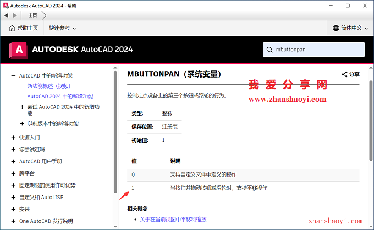Expand the 安装 node
This screenshot has width=374, height=230.
[x=13, y=209]
